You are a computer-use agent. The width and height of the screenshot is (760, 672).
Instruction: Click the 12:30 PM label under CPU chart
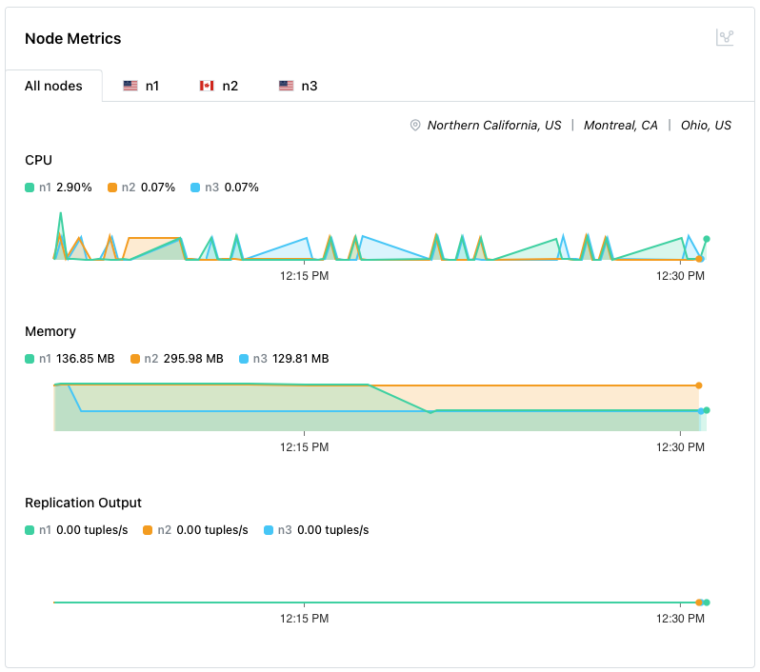coord(681,276)
